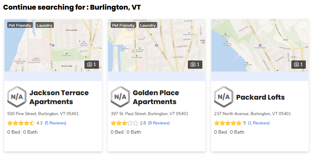Save Packard Lofts using the heart icon

(303, 25)
